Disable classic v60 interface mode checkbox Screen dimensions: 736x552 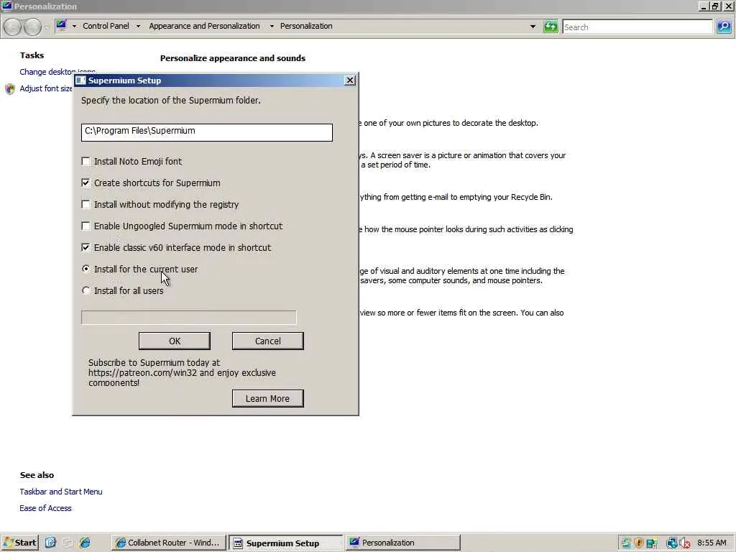[x=86, y=248]
